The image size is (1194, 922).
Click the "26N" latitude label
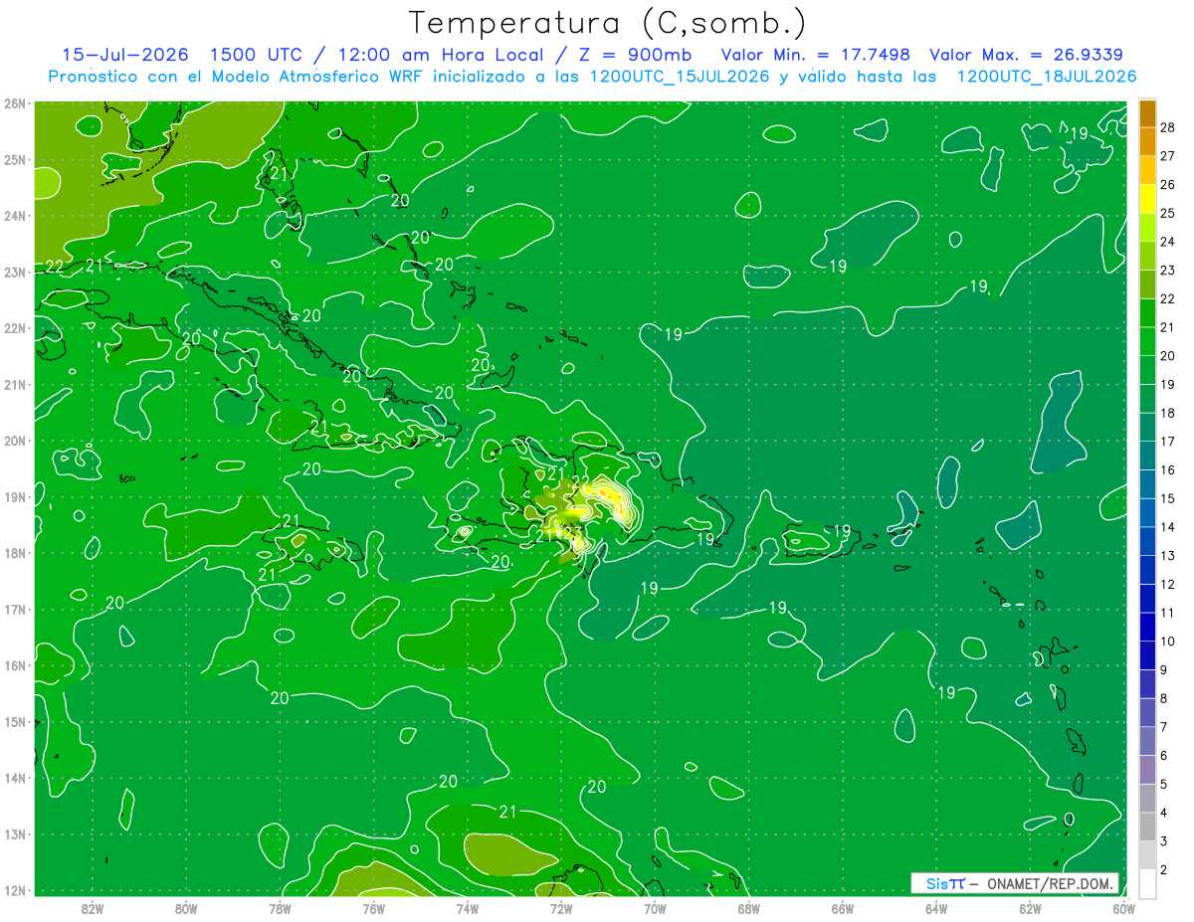pyautogui.click(x=15, y=103)
